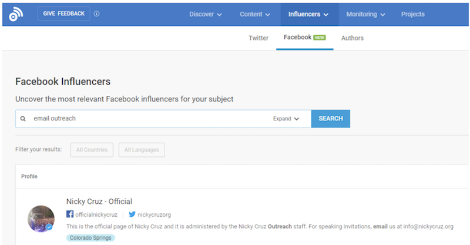Go to the Projects menu item

point(413,14)
